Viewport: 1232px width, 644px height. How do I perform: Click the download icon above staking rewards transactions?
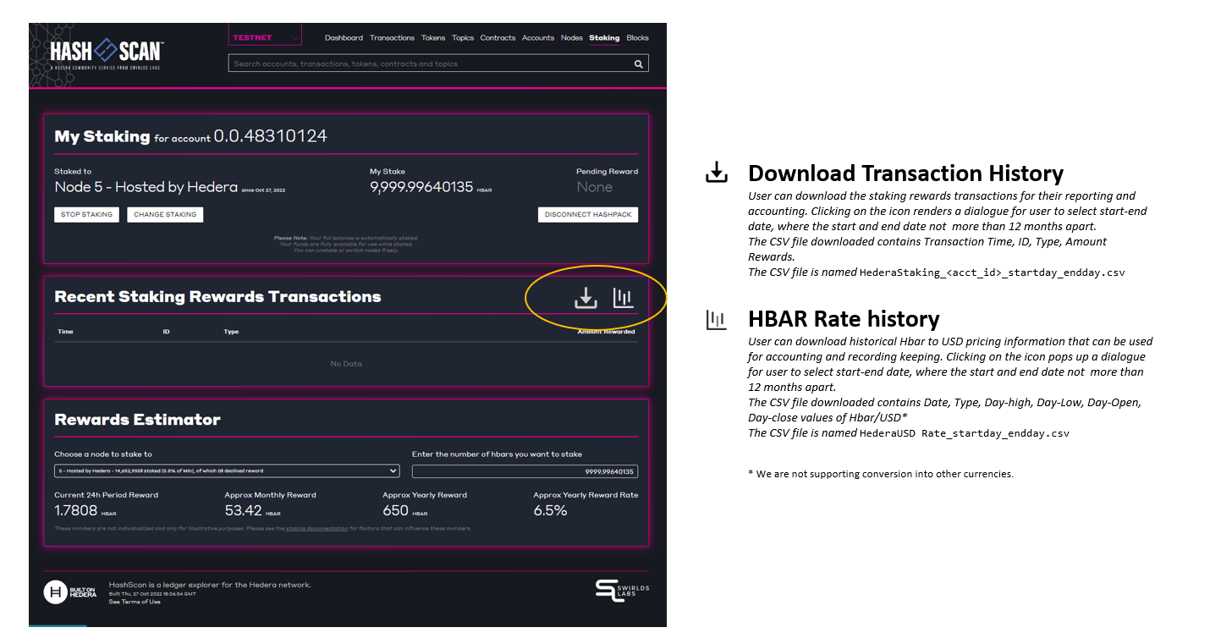pos(585,297)
